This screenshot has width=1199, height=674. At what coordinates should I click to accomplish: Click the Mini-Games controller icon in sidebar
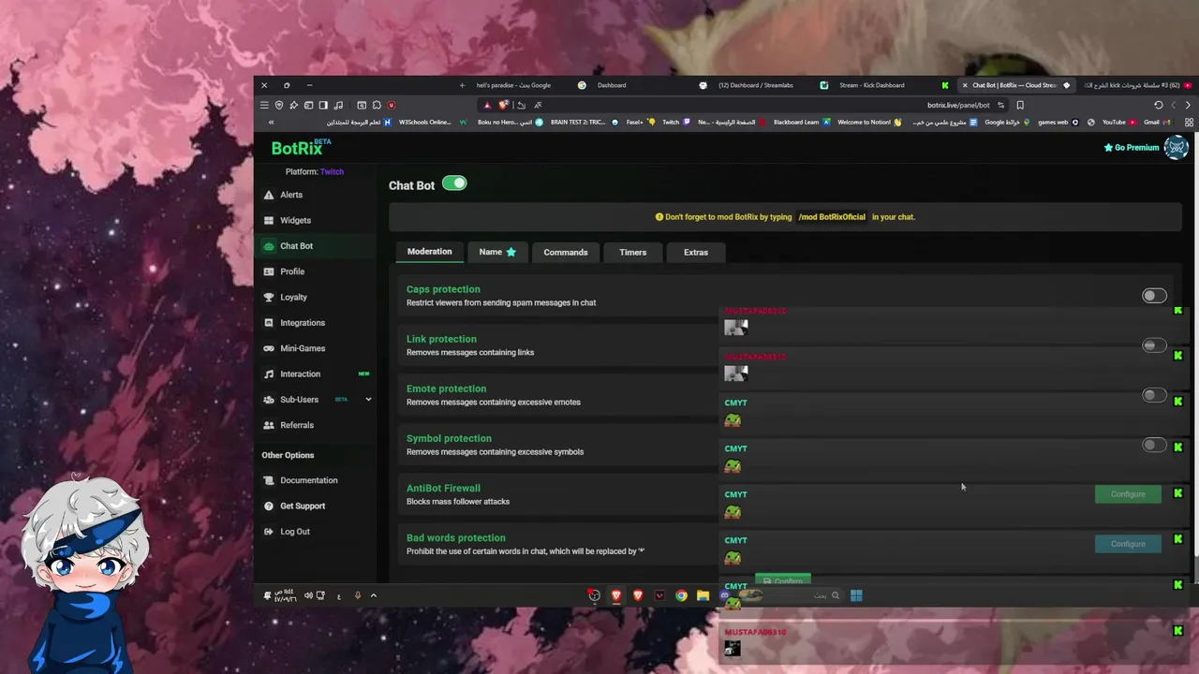point(269,348)
